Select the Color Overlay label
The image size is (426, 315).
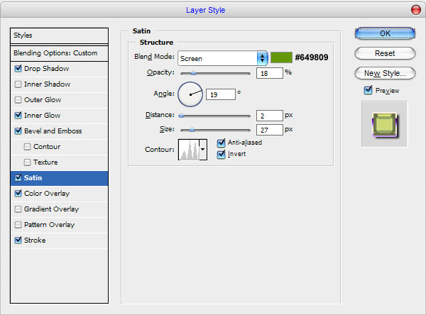(x=47, y=194)
